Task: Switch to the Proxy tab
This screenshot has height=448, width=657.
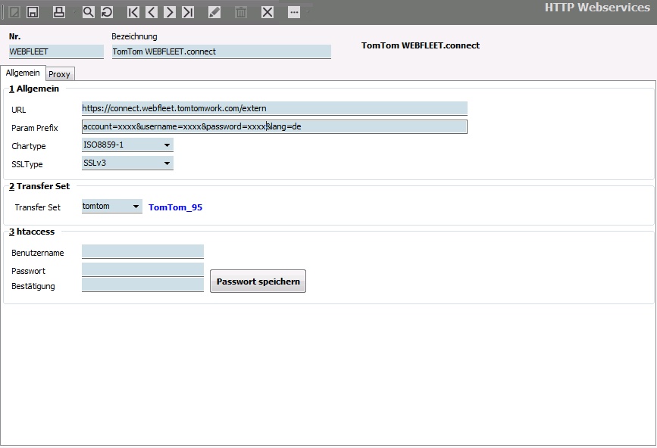Action: (x=60, y=74)
